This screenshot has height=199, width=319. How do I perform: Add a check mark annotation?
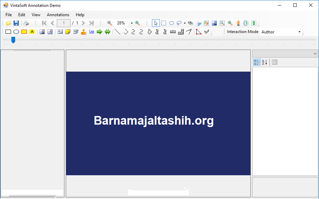(x=207, y=32)
